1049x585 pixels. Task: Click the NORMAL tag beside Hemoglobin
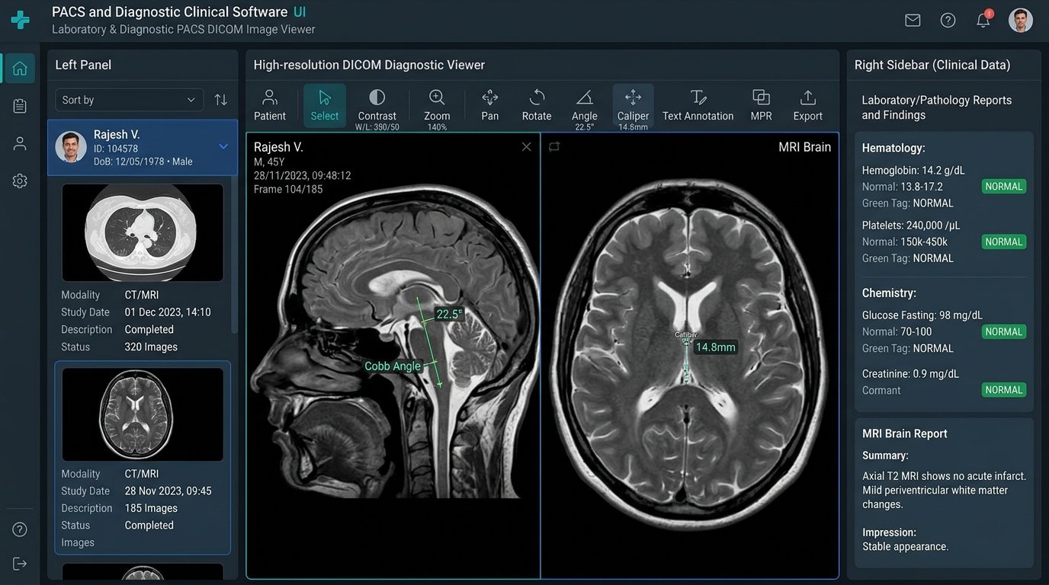1004,187
